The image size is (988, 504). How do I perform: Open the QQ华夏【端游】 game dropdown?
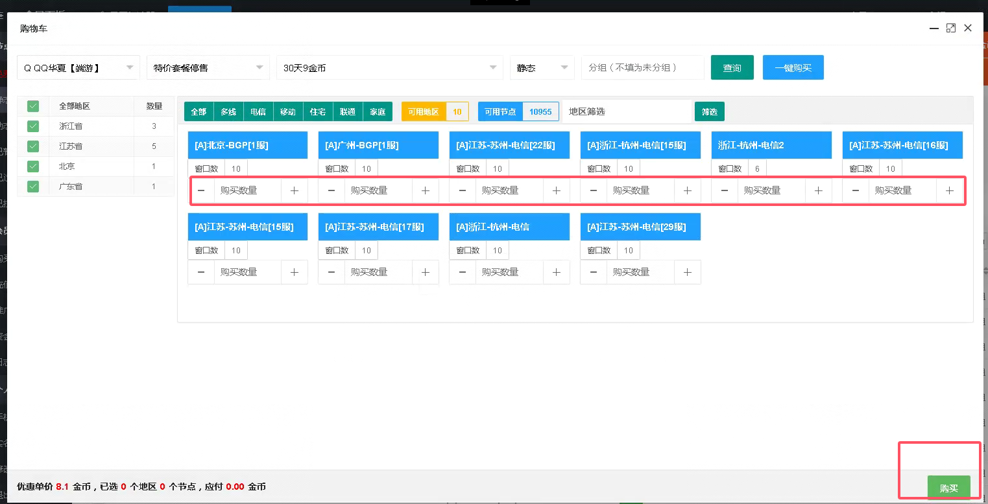78,67
